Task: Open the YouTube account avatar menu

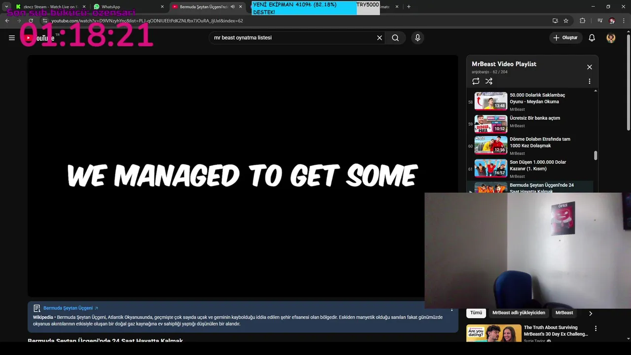Action: (x=611, y=38)
